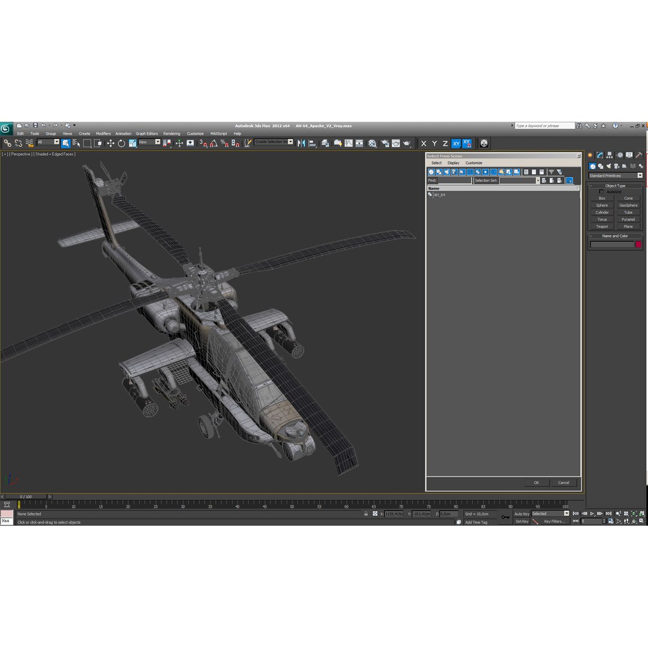Screen dimensions: 648x648
Task: Click the Align tool icon
Action: [313, 143]
